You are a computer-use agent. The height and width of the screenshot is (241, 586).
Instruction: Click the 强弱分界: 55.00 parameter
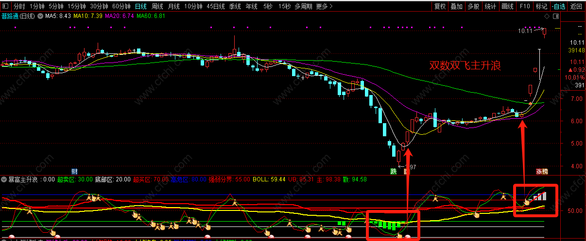coord(229,179)
